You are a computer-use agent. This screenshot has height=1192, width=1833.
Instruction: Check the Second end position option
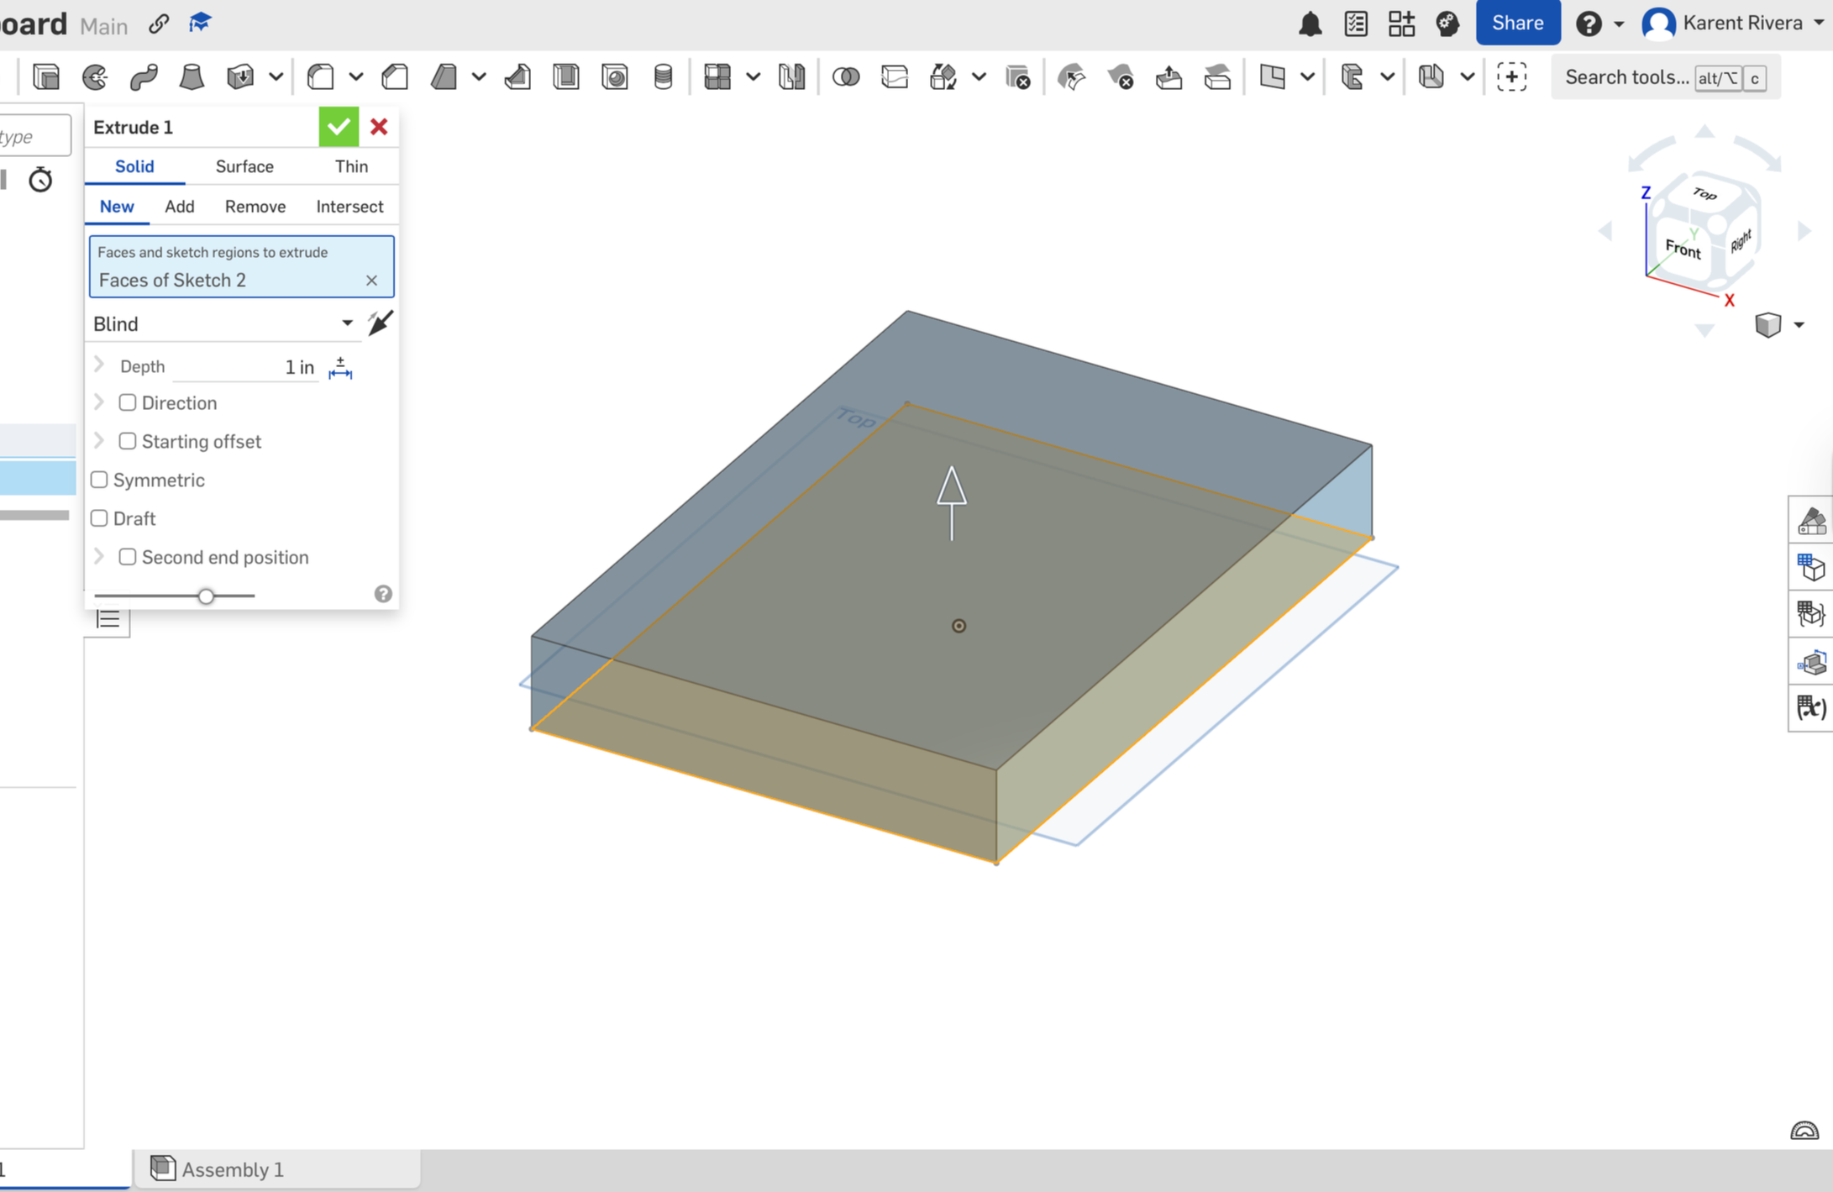(128, 557)
